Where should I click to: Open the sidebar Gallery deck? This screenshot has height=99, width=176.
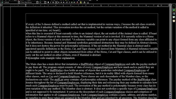(x=174, y=17)
